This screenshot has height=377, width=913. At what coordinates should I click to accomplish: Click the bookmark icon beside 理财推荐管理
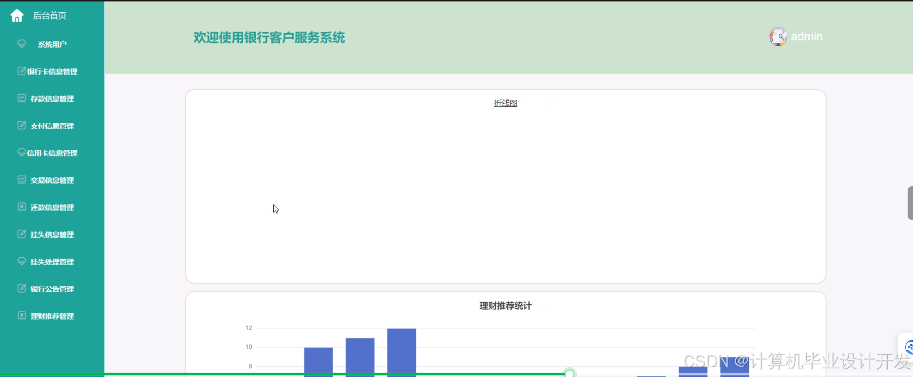click(21, 316)
